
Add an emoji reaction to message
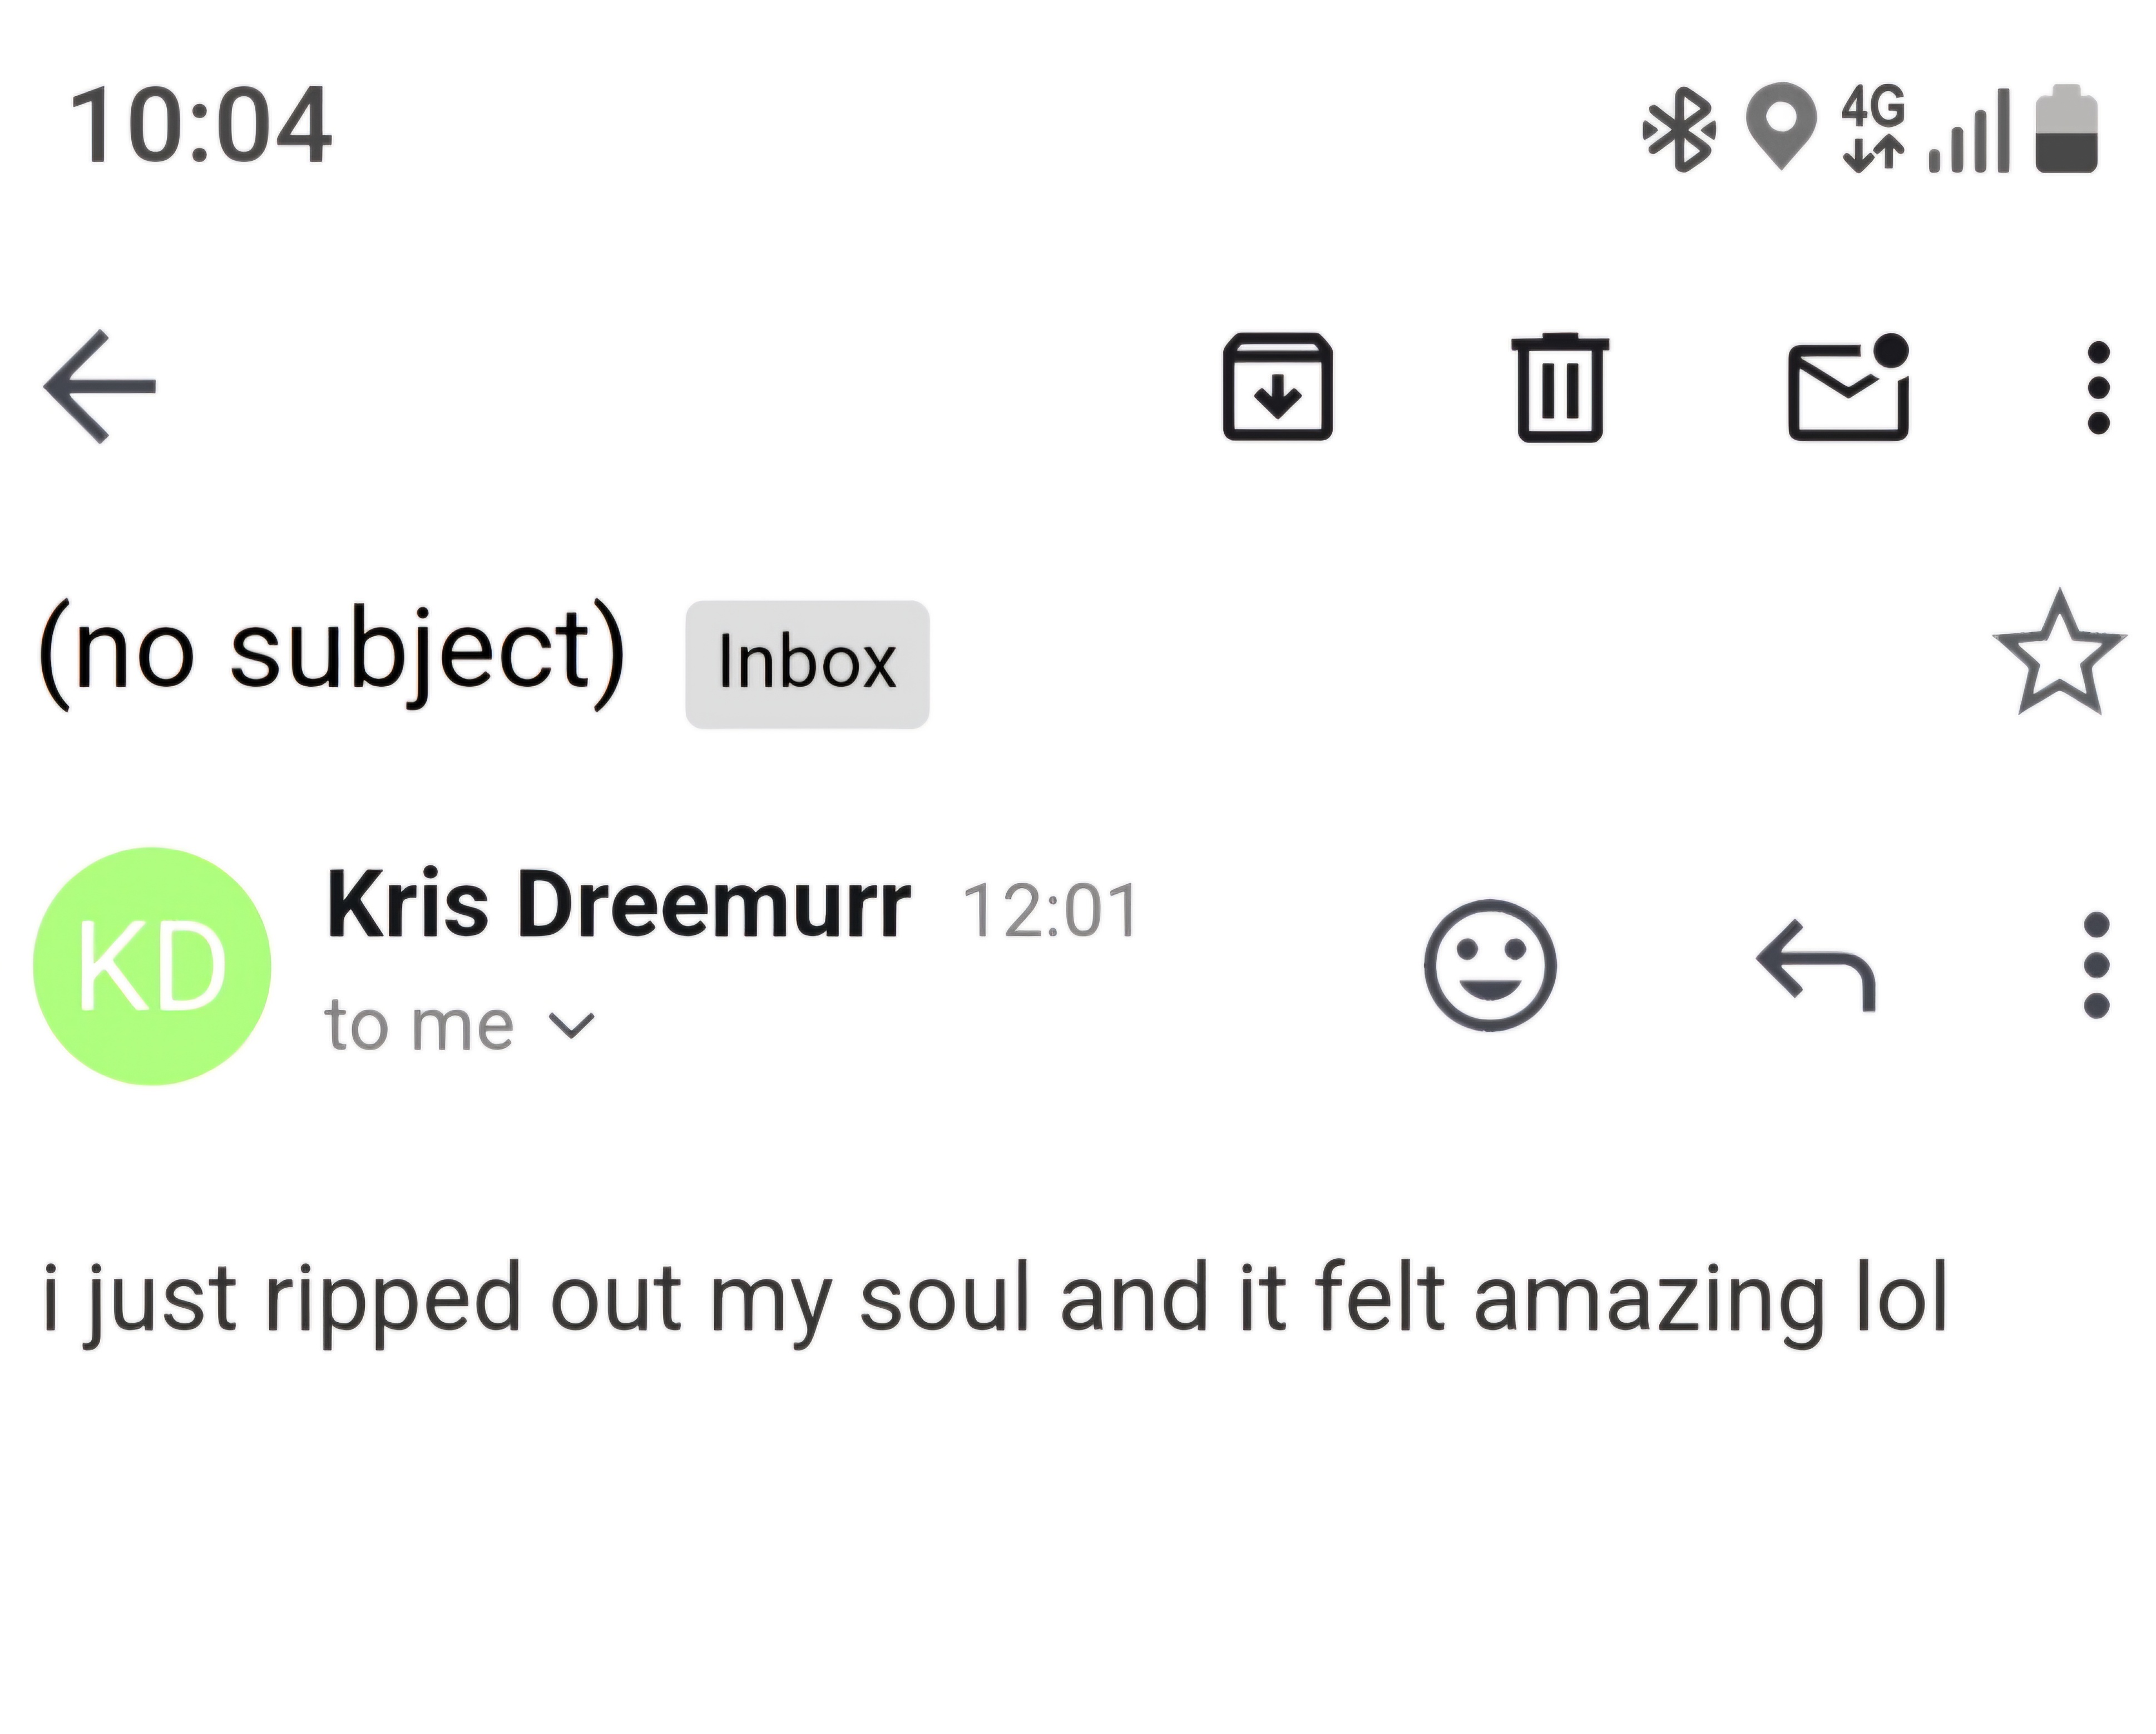[x=1489, y=964]
